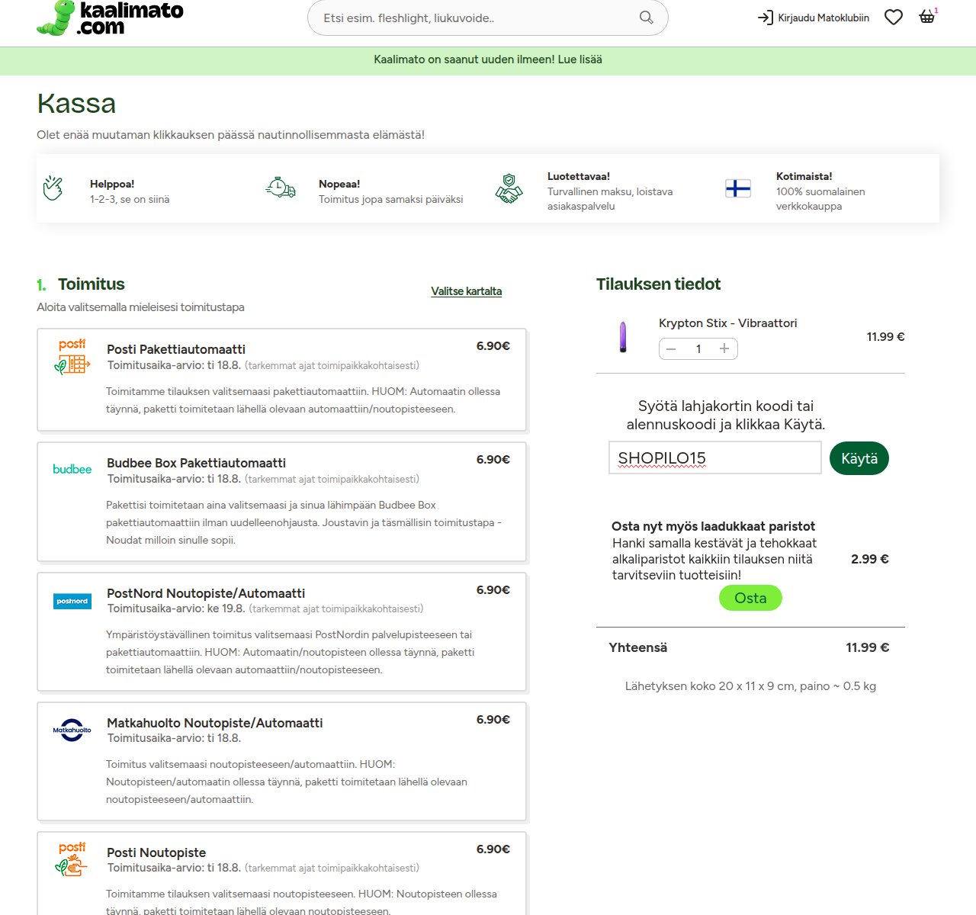976x915 pixels.
Task: Click the Luotettavaa handshake shield icon
Action: [509, 188]
